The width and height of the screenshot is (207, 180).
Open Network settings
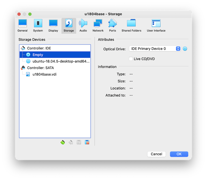(98, 26)
